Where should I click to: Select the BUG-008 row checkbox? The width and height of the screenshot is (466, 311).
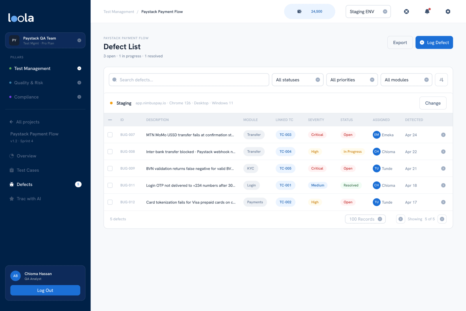pos(110,152)
